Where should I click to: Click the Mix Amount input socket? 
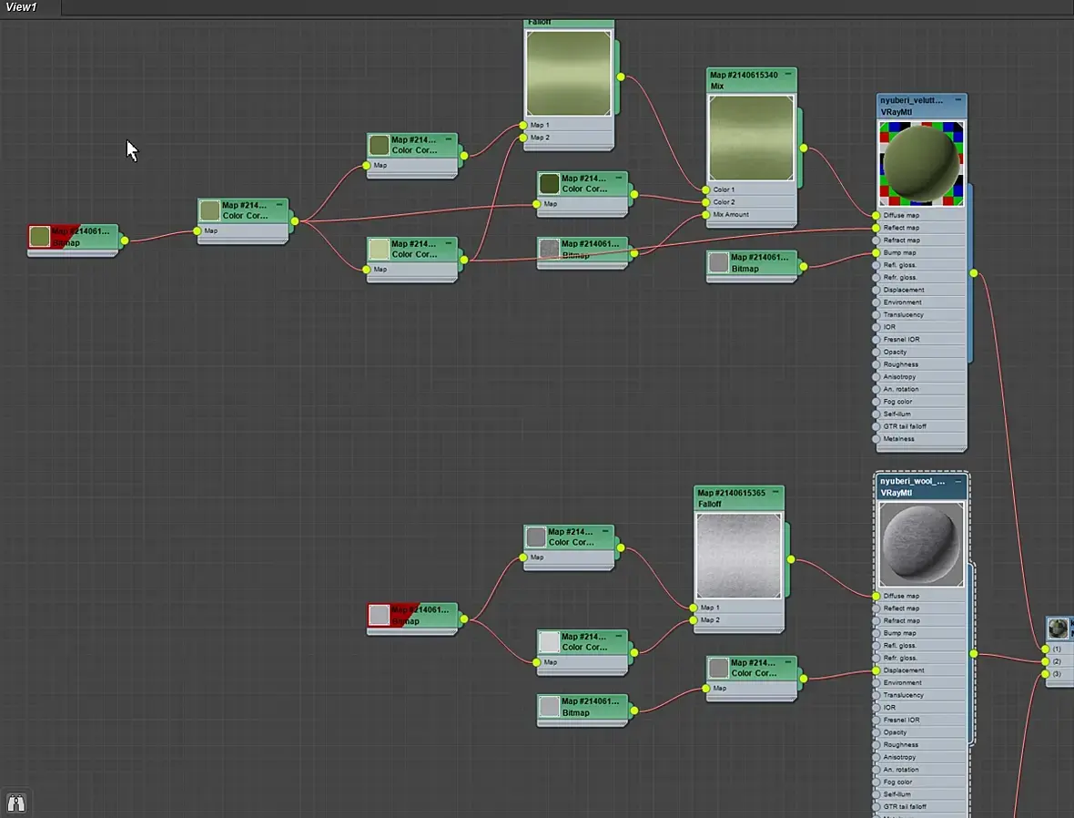pyautogui.click(x=706, y=215)
